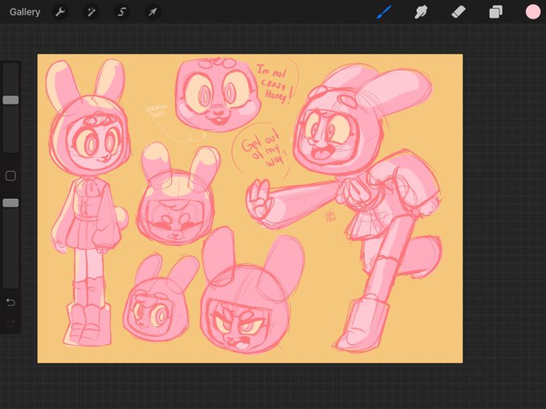The height and width of the screenshot is (409, 546).
Task: Undo the last stroke
Action: [x=10, y=302]
